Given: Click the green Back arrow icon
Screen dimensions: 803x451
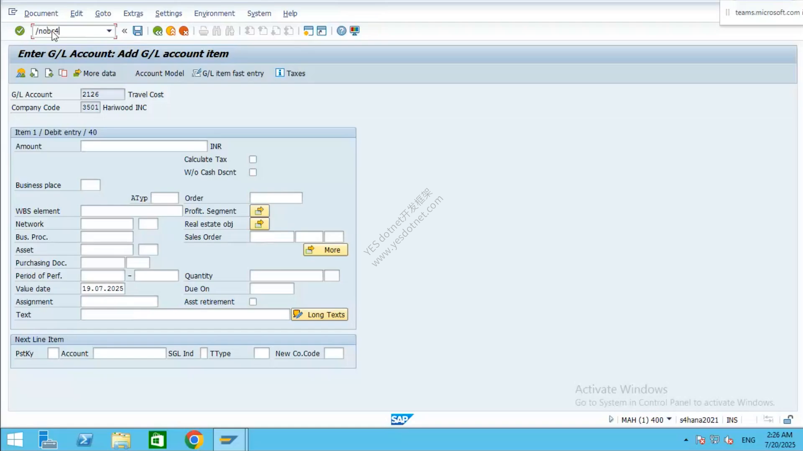Looking at the screenshot, I should click(158, 31).
